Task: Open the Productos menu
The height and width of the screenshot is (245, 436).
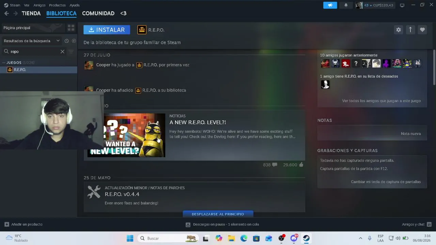Action: pos(57,5)
